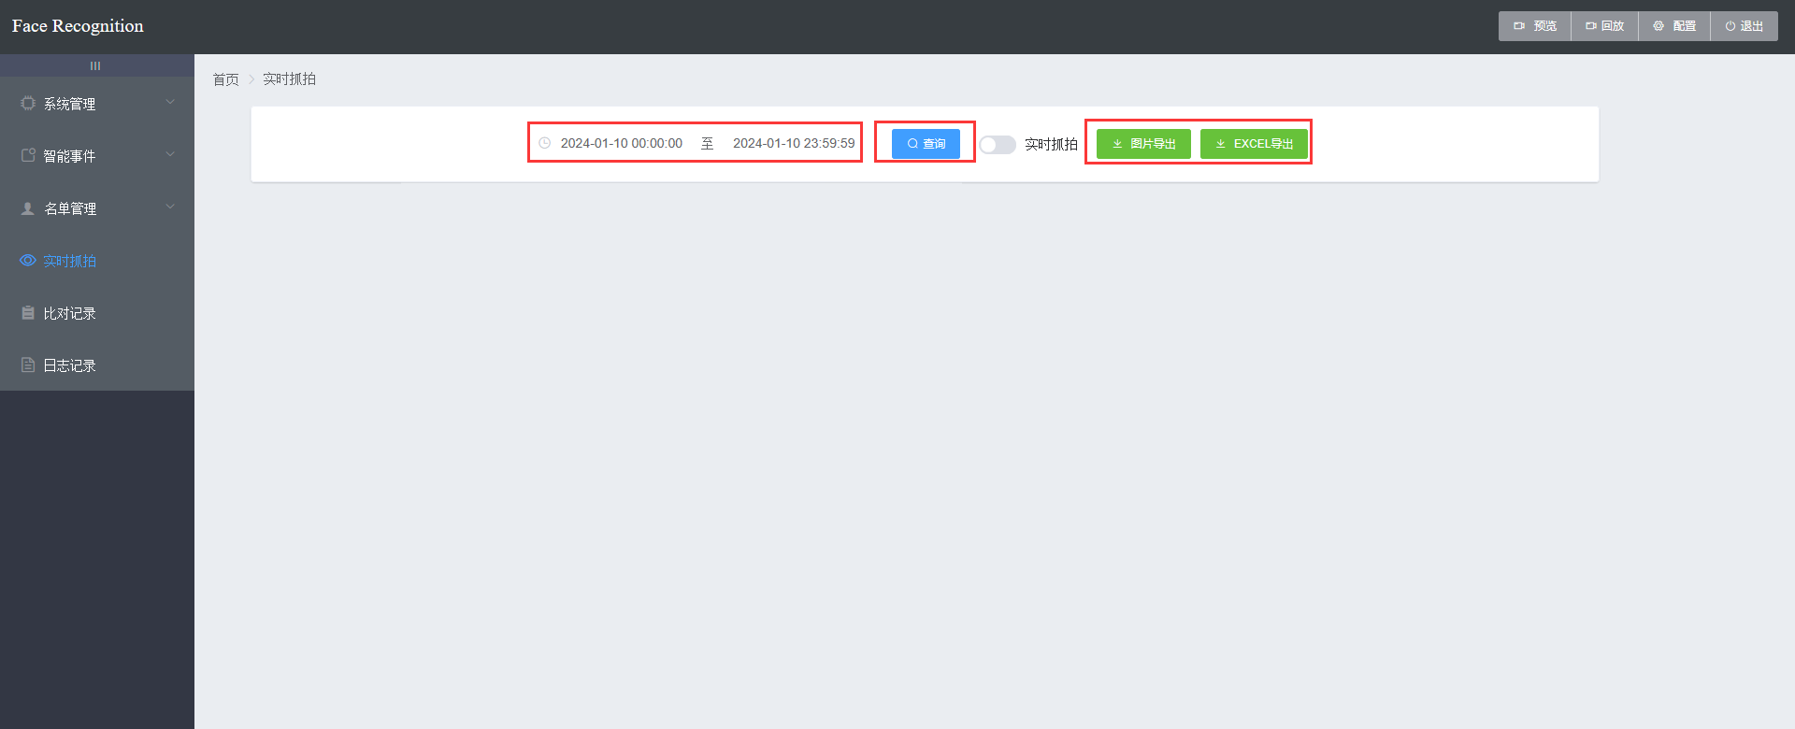Open the 日志记录 menu item

click(x=70, y=365)
